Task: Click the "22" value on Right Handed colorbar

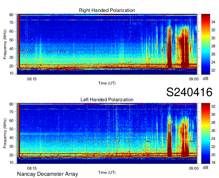Action: tap(213, 70)
